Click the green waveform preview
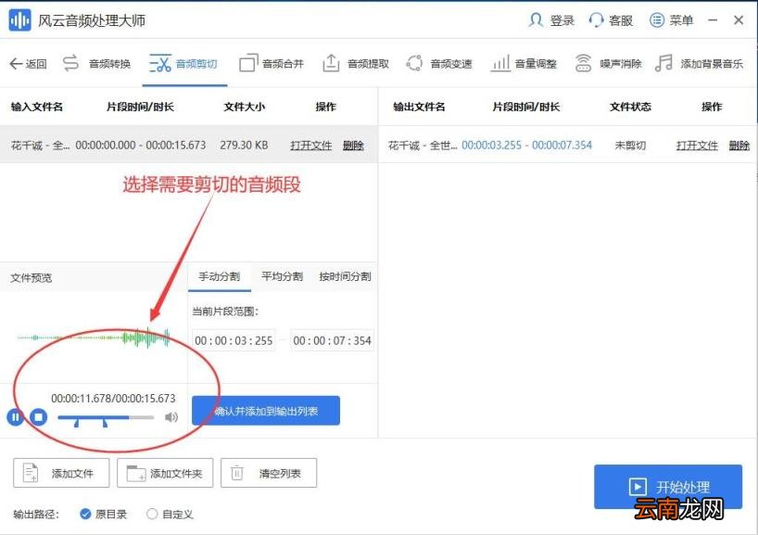Screen dimensions: 758x535 [x=94, y=338]
